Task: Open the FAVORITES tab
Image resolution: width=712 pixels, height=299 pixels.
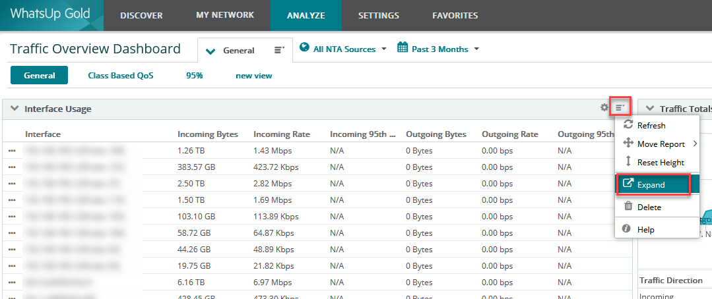Action: pyautogui.click(x=455, y=15)
